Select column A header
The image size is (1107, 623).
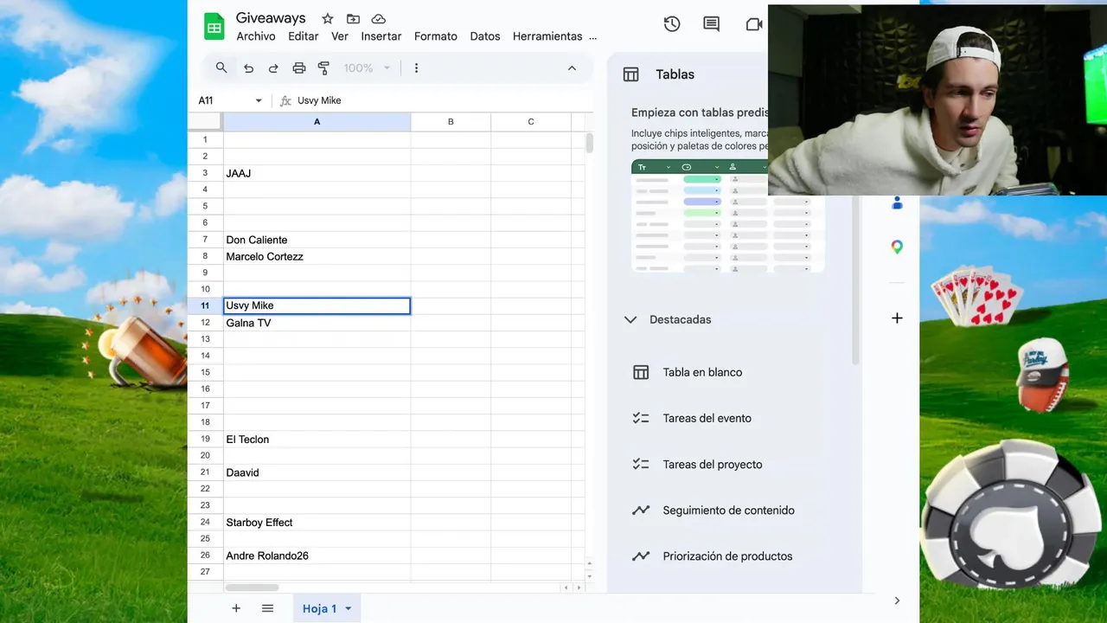click(317, 122)
